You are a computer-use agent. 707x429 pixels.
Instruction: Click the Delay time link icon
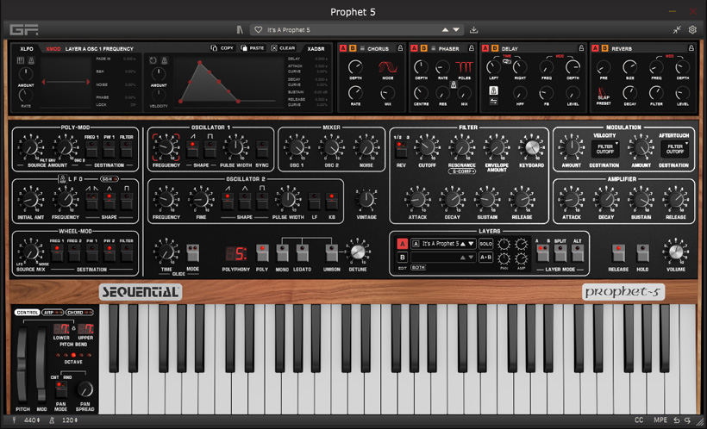[x=507, y=61]
